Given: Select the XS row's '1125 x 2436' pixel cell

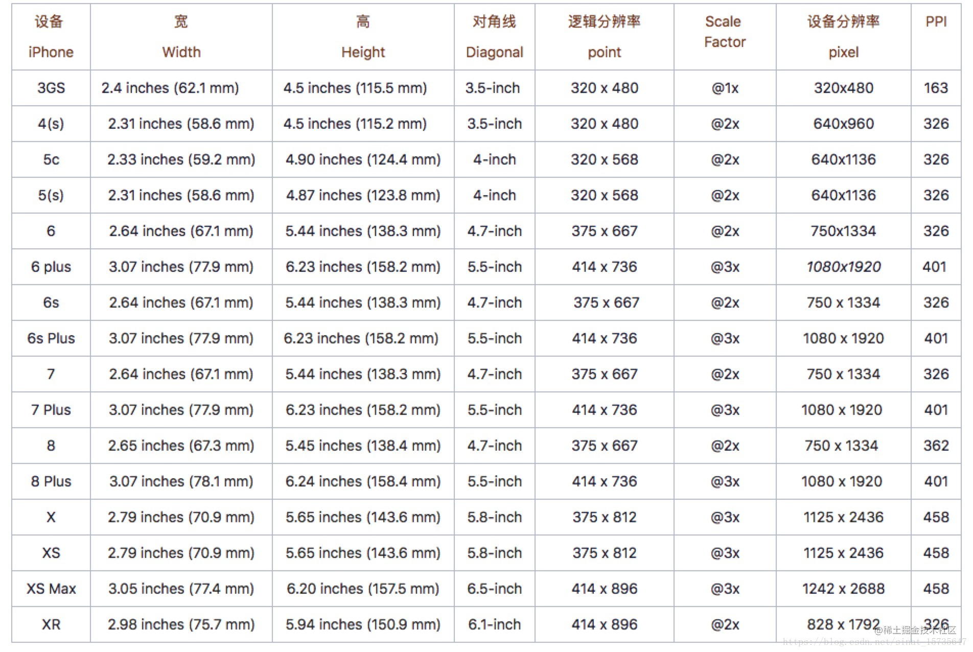Looking at the screenshot, I should (x=843, y=553).
